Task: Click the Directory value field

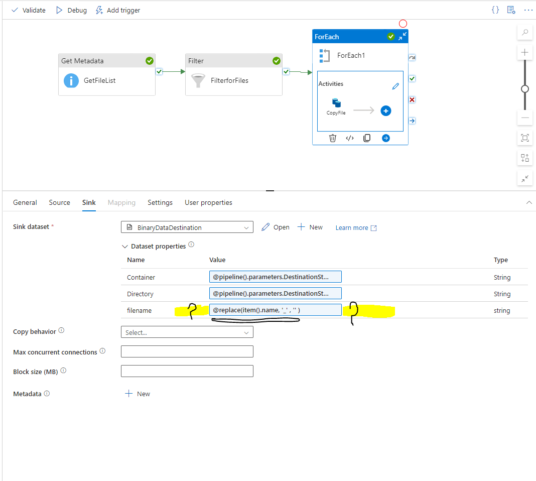Action: [x=275, y=293]
